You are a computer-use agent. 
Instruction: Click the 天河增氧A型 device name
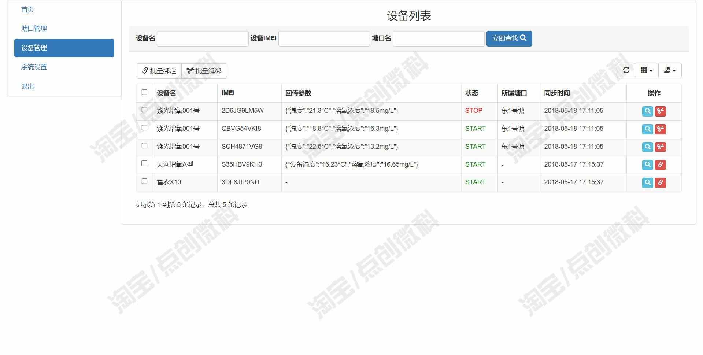coord(175,164)
